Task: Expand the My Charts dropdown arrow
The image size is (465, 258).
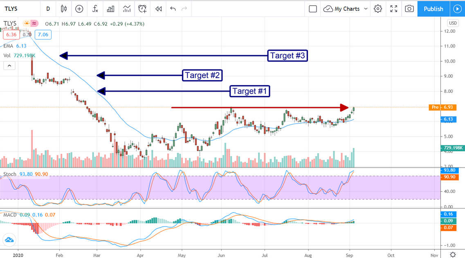Action: (x=366, y=9)
